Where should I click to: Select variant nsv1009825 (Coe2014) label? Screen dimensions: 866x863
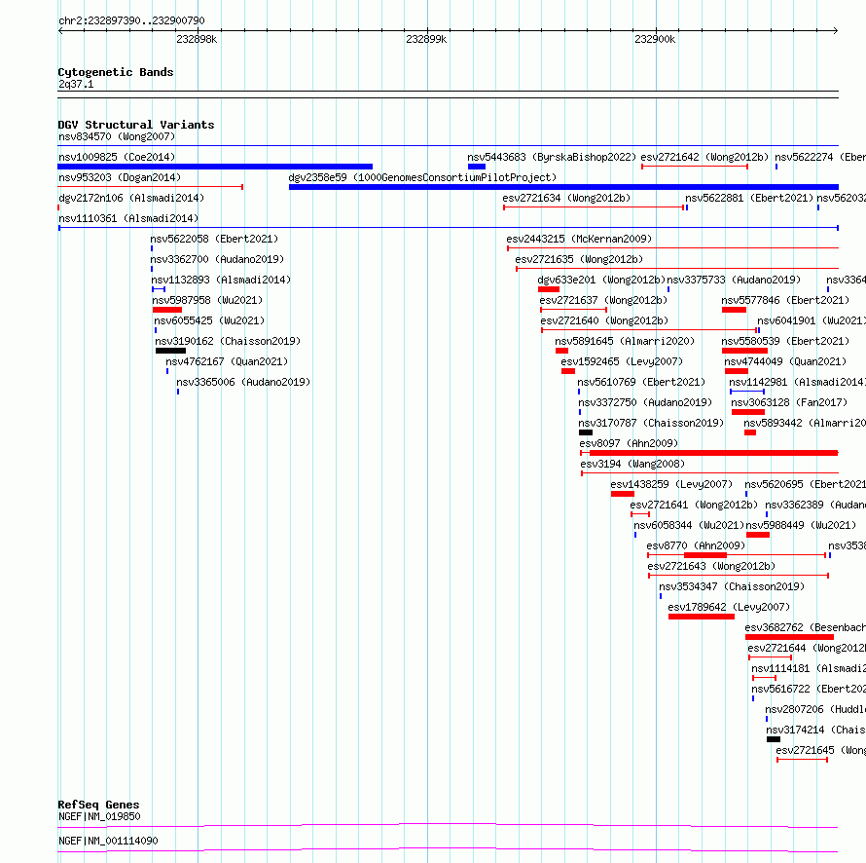[117, 157]
